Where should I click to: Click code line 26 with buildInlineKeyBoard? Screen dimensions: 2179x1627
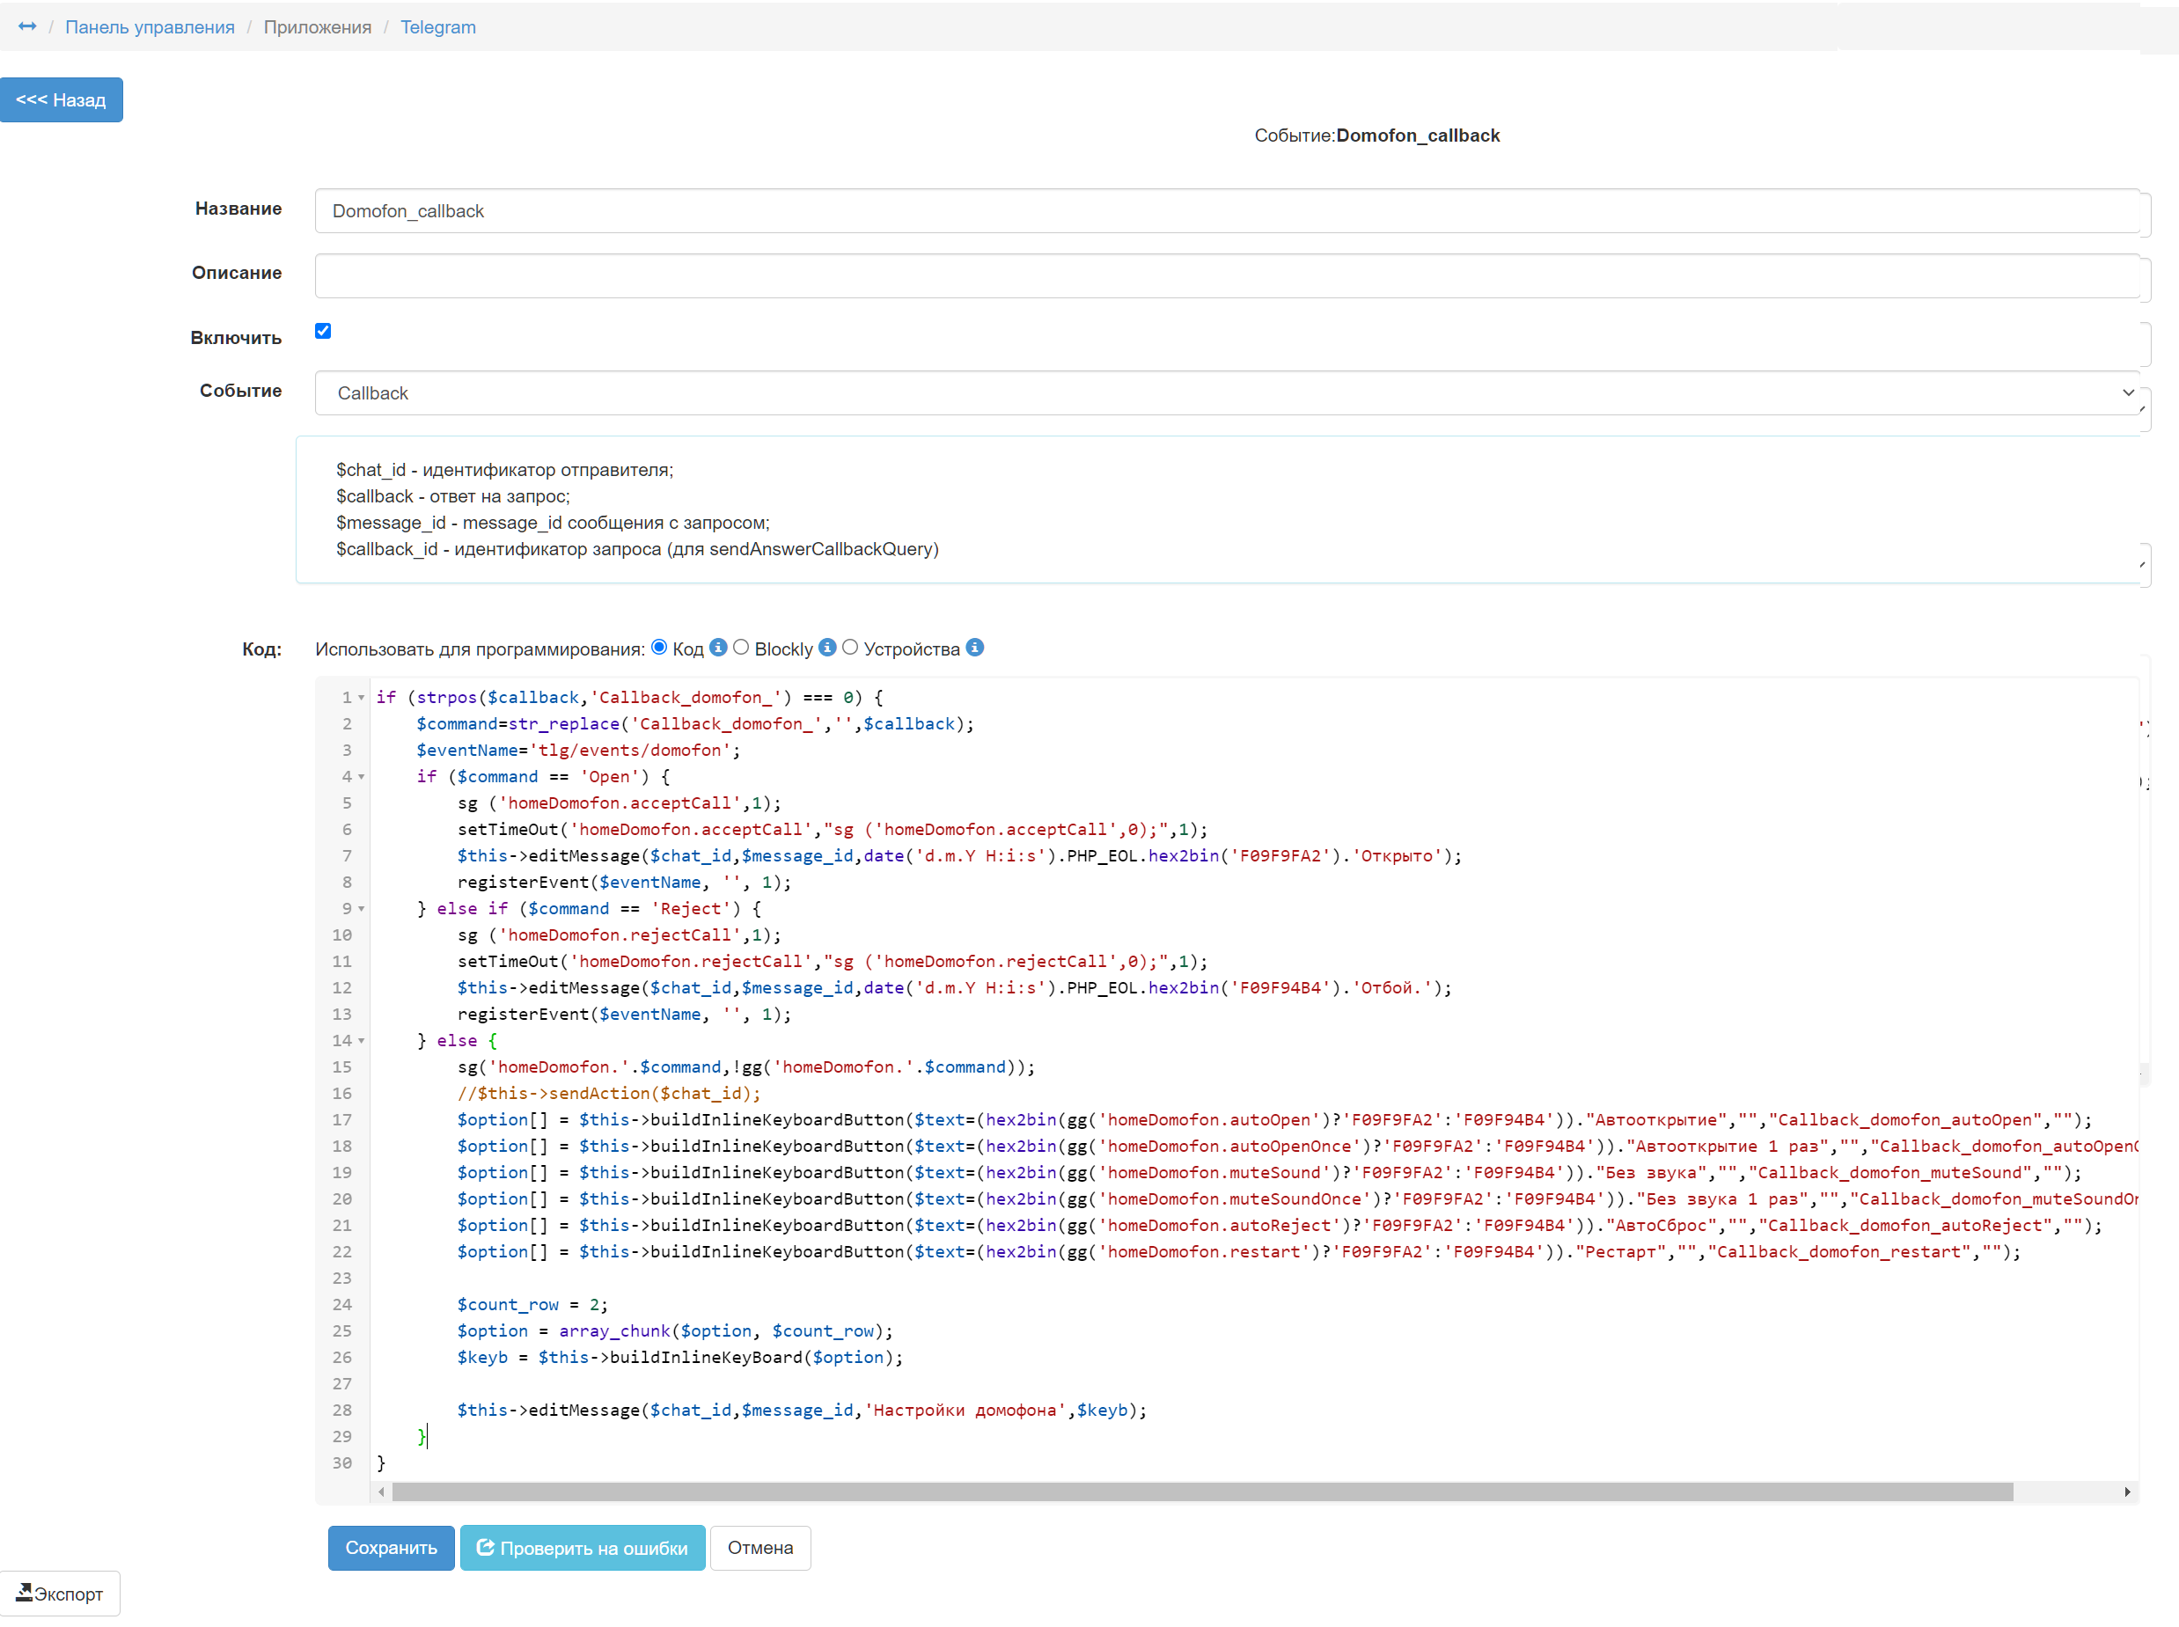[x=679, y=1357]
